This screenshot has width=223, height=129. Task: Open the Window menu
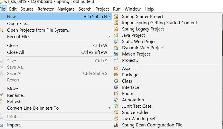pos(133,9)
